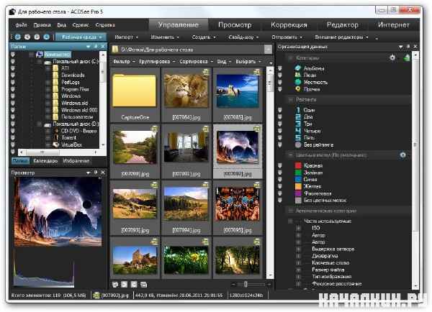Open the Импорт dropdown
Image resolution: width=432 pixels, height=312 pixels.
pyautogui.click(x=127, y=37)
